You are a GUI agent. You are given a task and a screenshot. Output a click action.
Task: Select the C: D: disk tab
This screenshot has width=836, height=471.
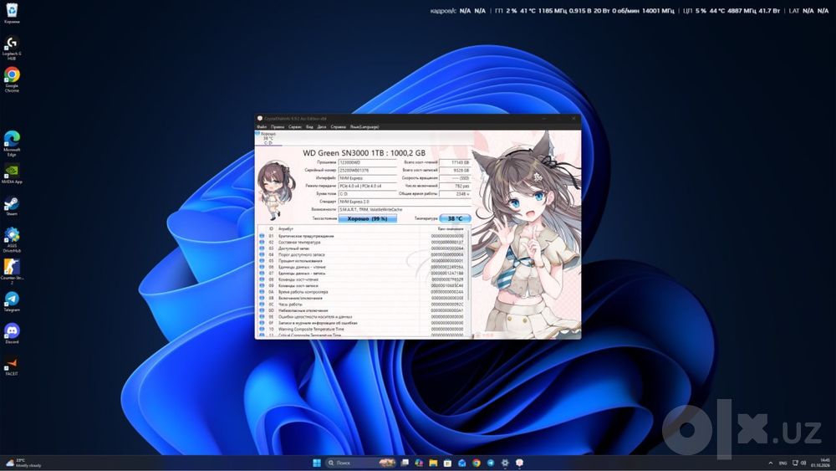point(268,138)
